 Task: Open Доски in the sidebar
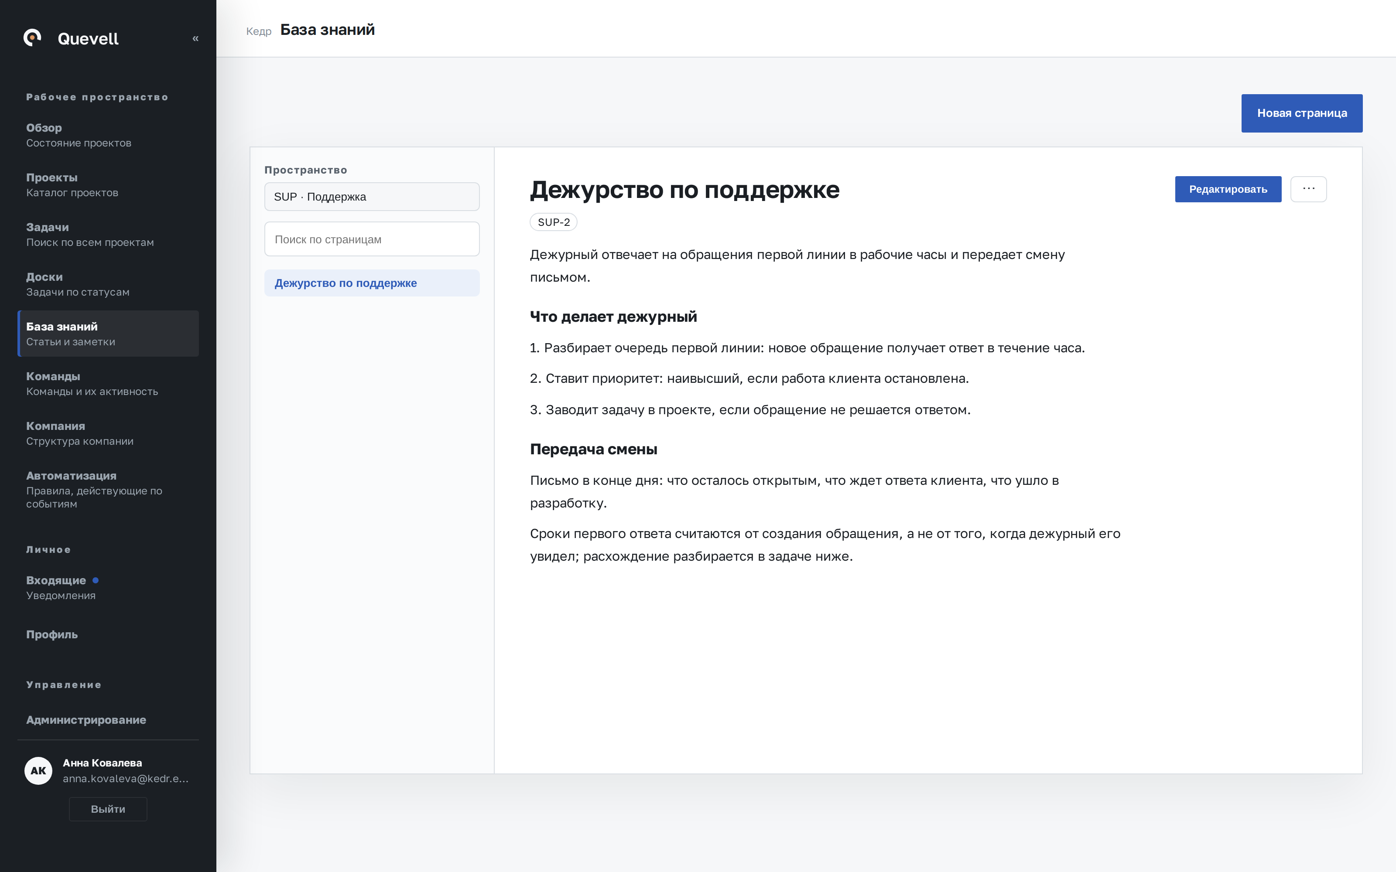108,284
